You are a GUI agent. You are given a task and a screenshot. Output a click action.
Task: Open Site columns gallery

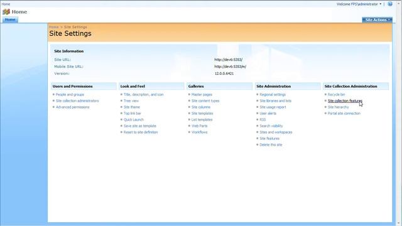click(201, 107)
